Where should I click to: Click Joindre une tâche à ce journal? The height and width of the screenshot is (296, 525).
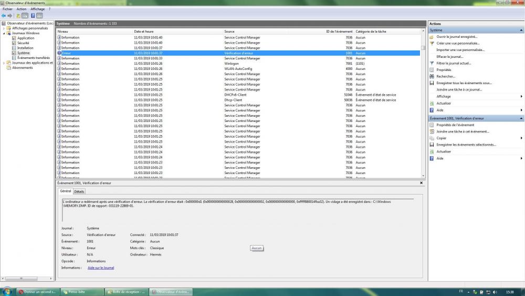pyautogui.click(x=459, y=89)
